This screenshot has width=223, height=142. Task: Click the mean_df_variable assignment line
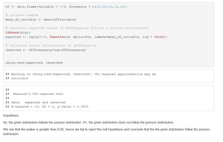point(41,20)
